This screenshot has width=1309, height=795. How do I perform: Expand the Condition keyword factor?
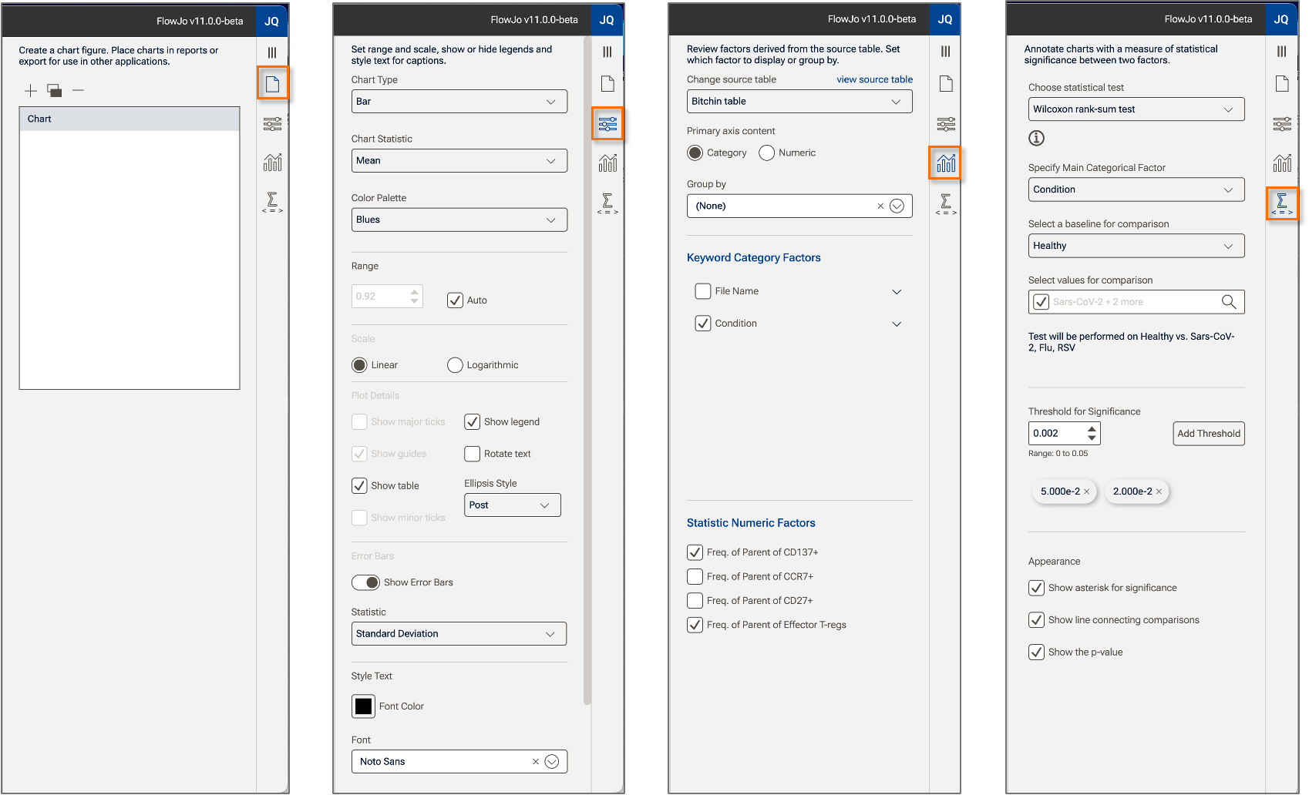897,324
